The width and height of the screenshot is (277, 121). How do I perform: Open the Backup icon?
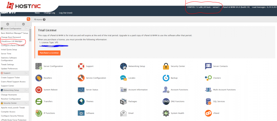pyautogui.click(x=166, y=78)
